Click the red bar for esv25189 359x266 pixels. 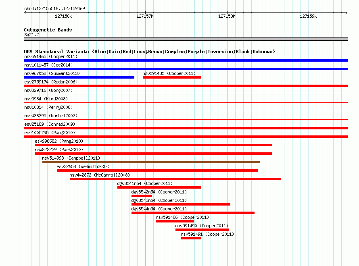[186, 128]
